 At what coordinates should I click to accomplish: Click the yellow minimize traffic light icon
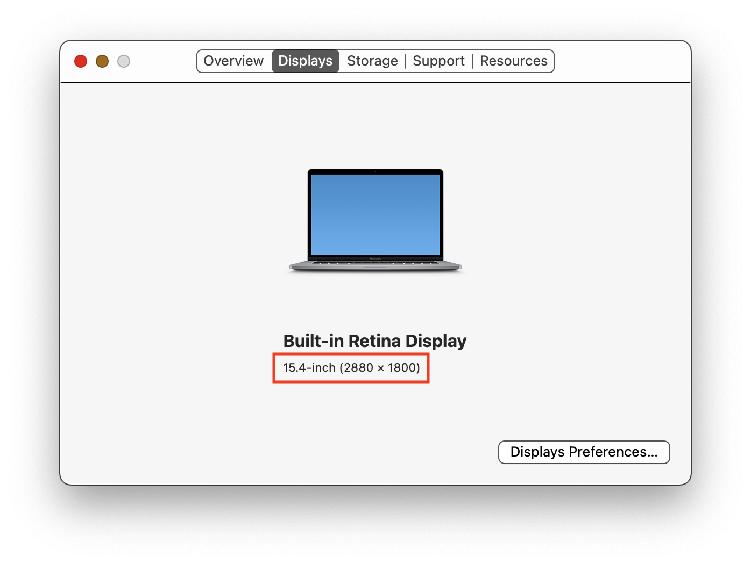[x=102, y=61]
